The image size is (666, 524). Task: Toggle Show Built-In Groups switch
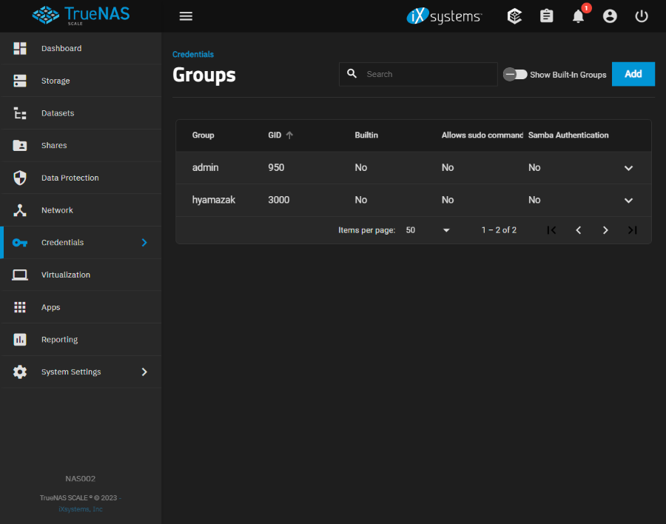(515, 74)
